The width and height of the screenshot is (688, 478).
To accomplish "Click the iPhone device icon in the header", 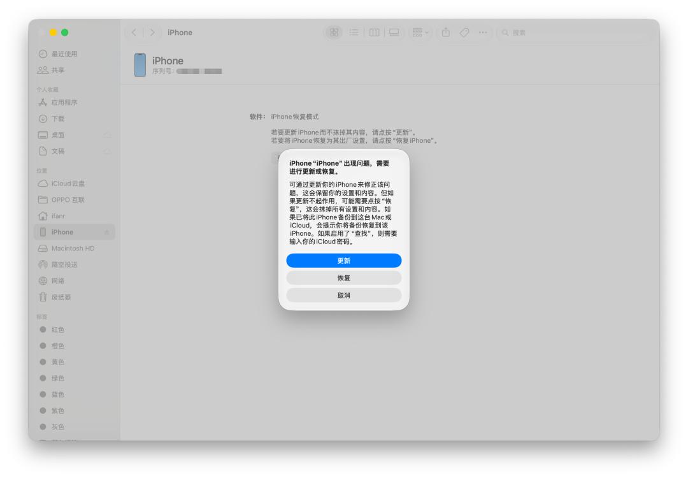I will tap(140, 65).
